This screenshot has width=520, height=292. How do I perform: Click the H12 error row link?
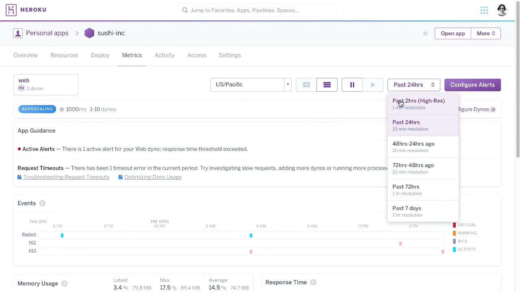pos(32,243)
